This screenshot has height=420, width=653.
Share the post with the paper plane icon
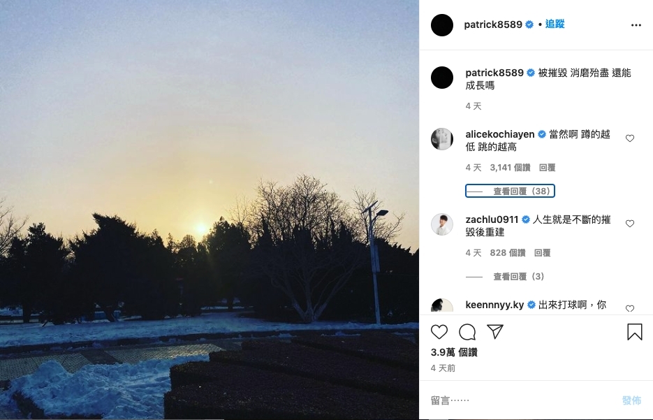(495, 331)
